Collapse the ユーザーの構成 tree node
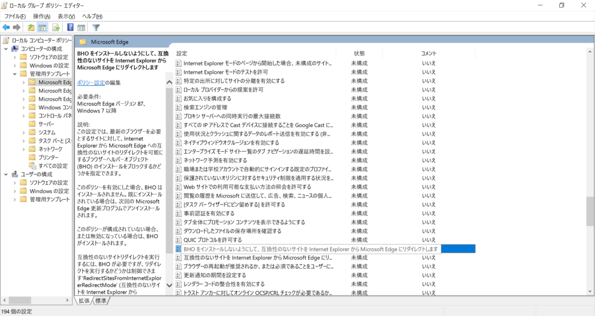This screenshot has height=316, width=595. click(x=5, y=174)
